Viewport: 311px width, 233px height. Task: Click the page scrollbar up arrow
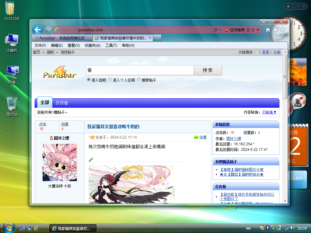click(x=285, y=52)
